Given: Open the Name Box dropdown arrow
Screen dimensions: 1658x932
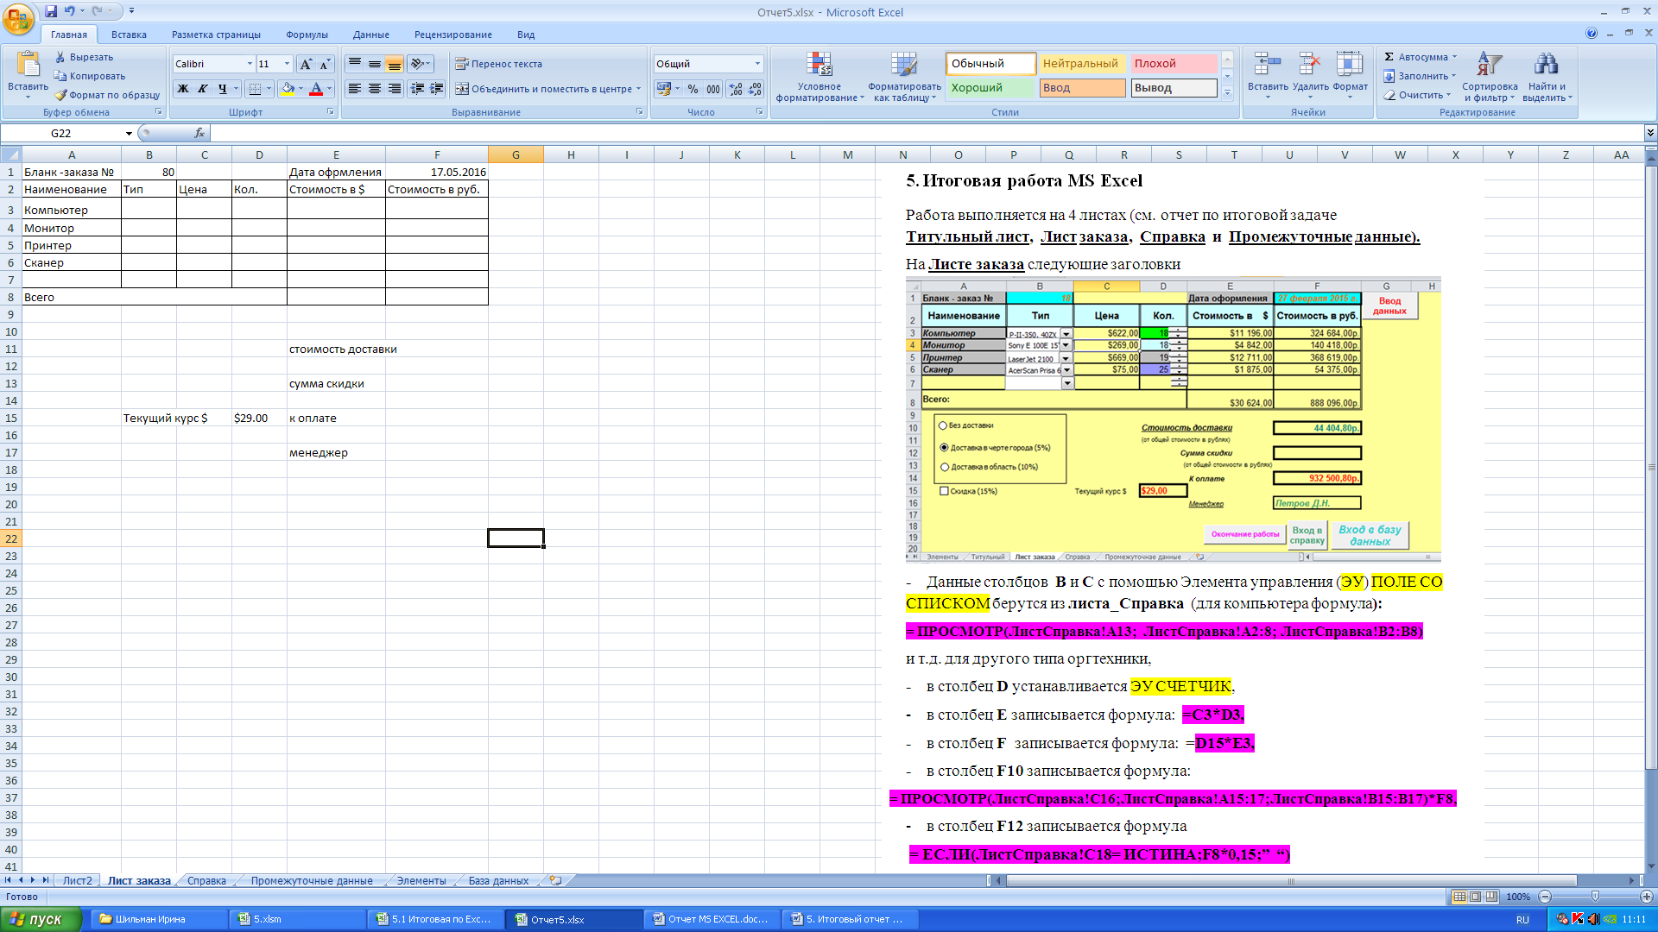Looking at the screenshot, I should (129, 133).
